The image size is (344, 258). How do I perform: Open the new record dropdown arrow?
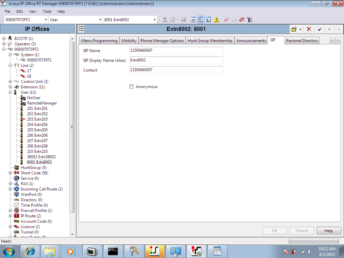300,29
